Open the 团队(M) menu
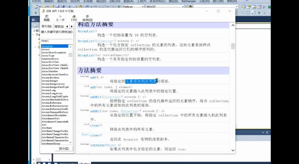Image resolution: width=299 pixels, height=164 pixels. point(115,1)
